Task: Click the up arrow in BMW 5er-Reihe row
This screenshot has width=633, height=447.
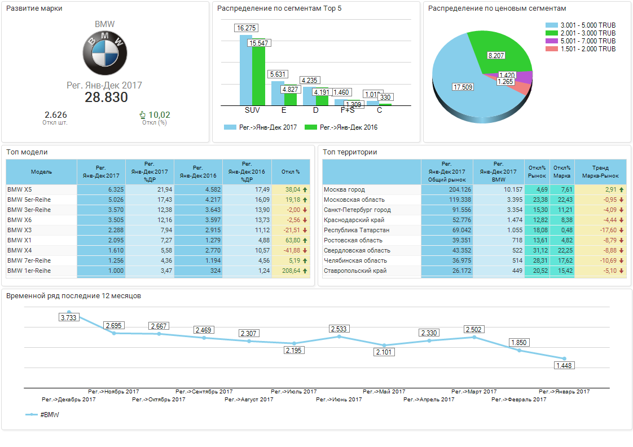Action: (305, 200)
